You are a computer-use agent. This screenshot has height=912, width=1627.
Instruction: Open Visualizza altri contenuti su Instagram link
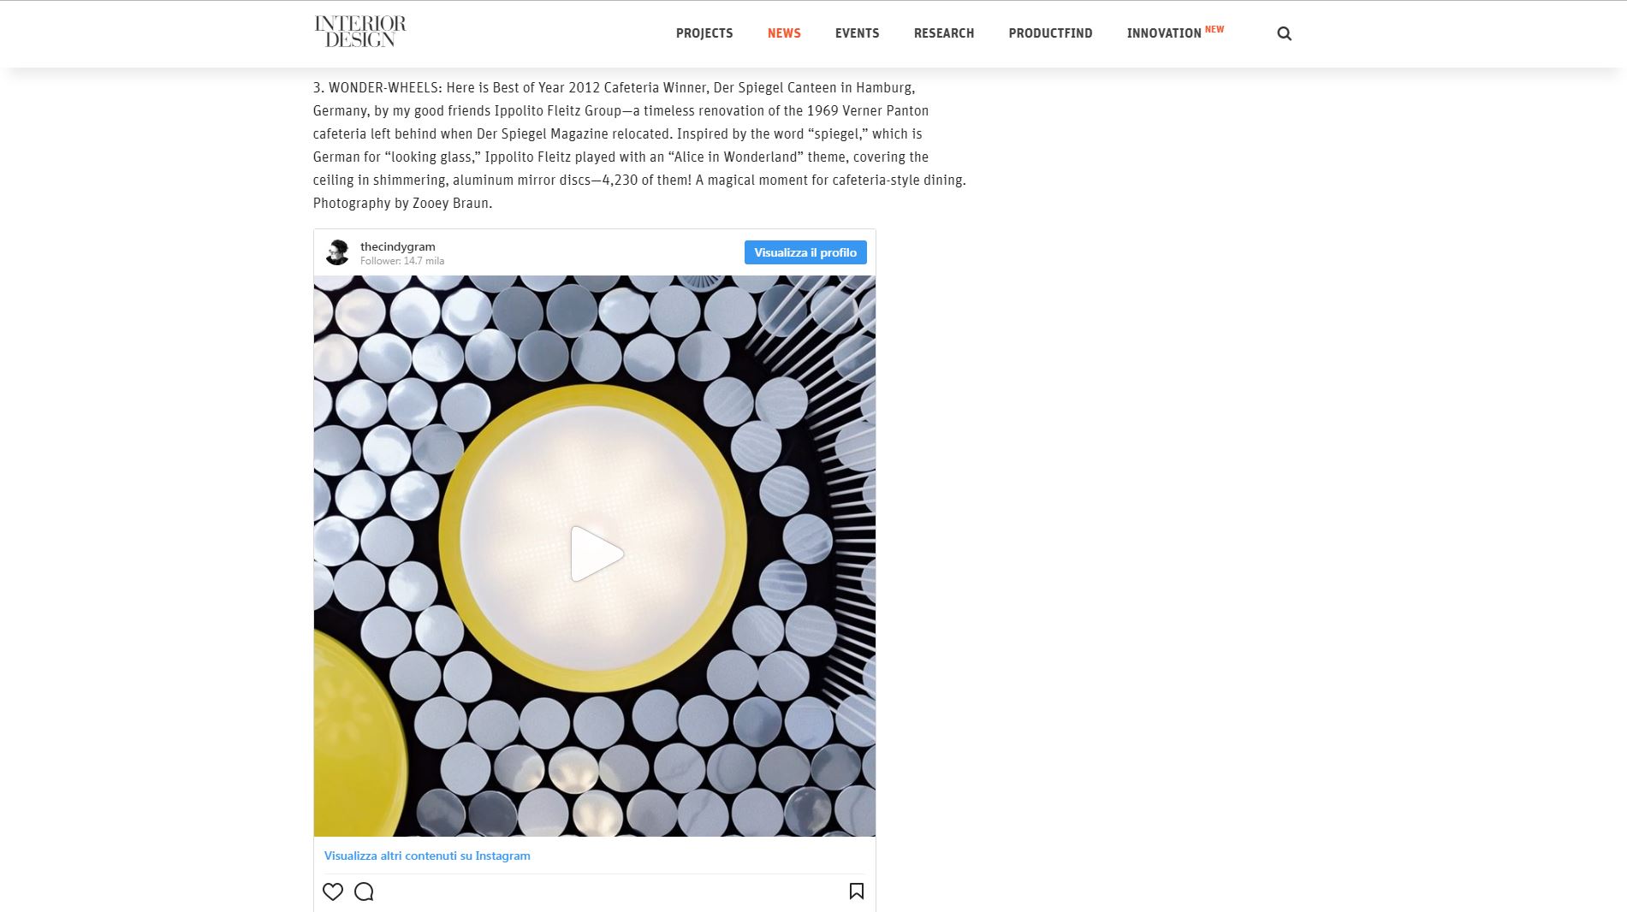tap(427, 856)
